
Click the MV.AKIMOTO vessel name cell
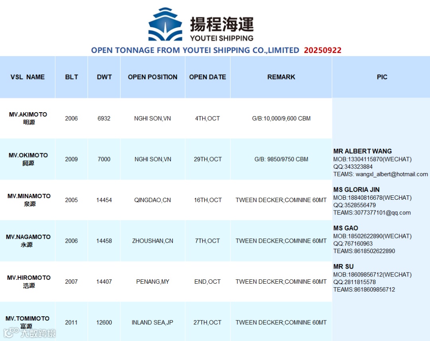[x=28, y=118]
